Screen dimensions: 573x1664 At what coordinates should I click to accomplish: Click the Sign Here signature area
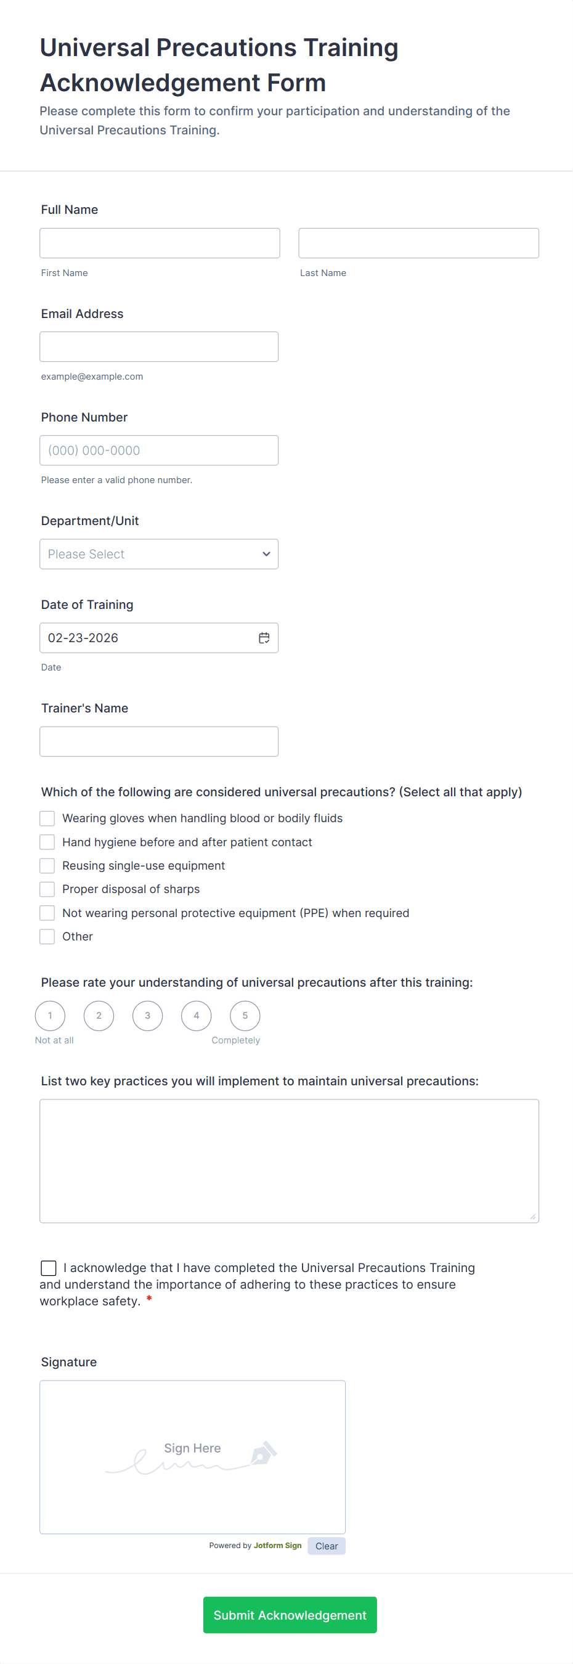(192, 1457)
